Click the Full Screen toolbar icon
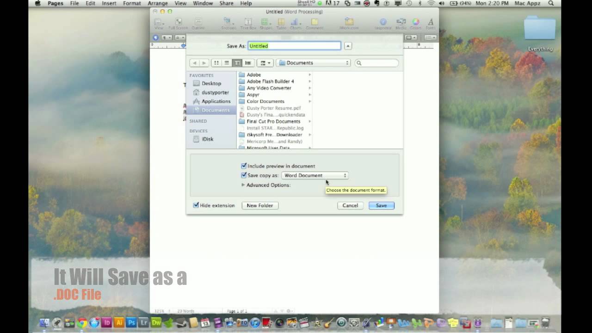 (178, 24)
